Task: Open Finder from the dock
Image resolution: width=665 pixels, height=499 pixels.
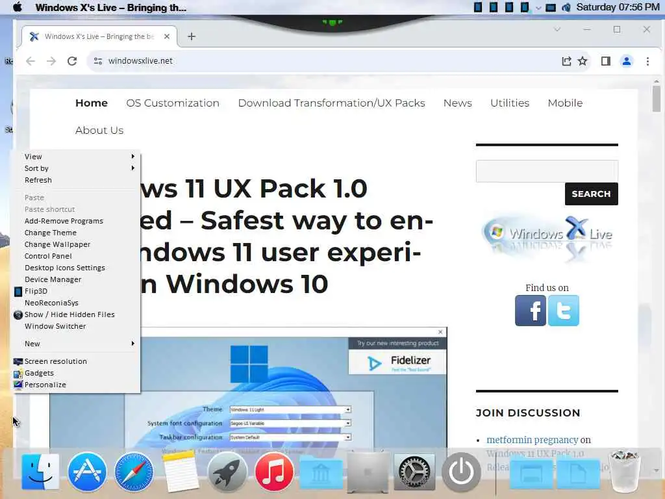Action: (40, 472)
